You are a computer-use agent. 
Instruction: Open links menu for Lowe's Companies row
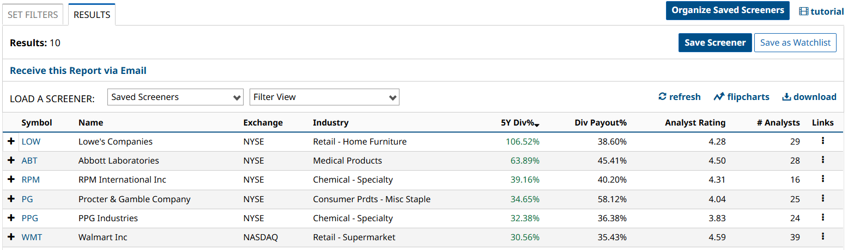822,141
